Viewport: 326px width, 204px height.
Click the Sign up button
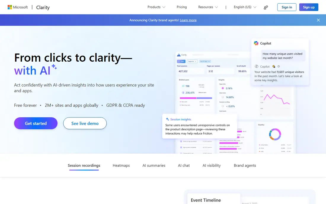(x=309, y=7)
